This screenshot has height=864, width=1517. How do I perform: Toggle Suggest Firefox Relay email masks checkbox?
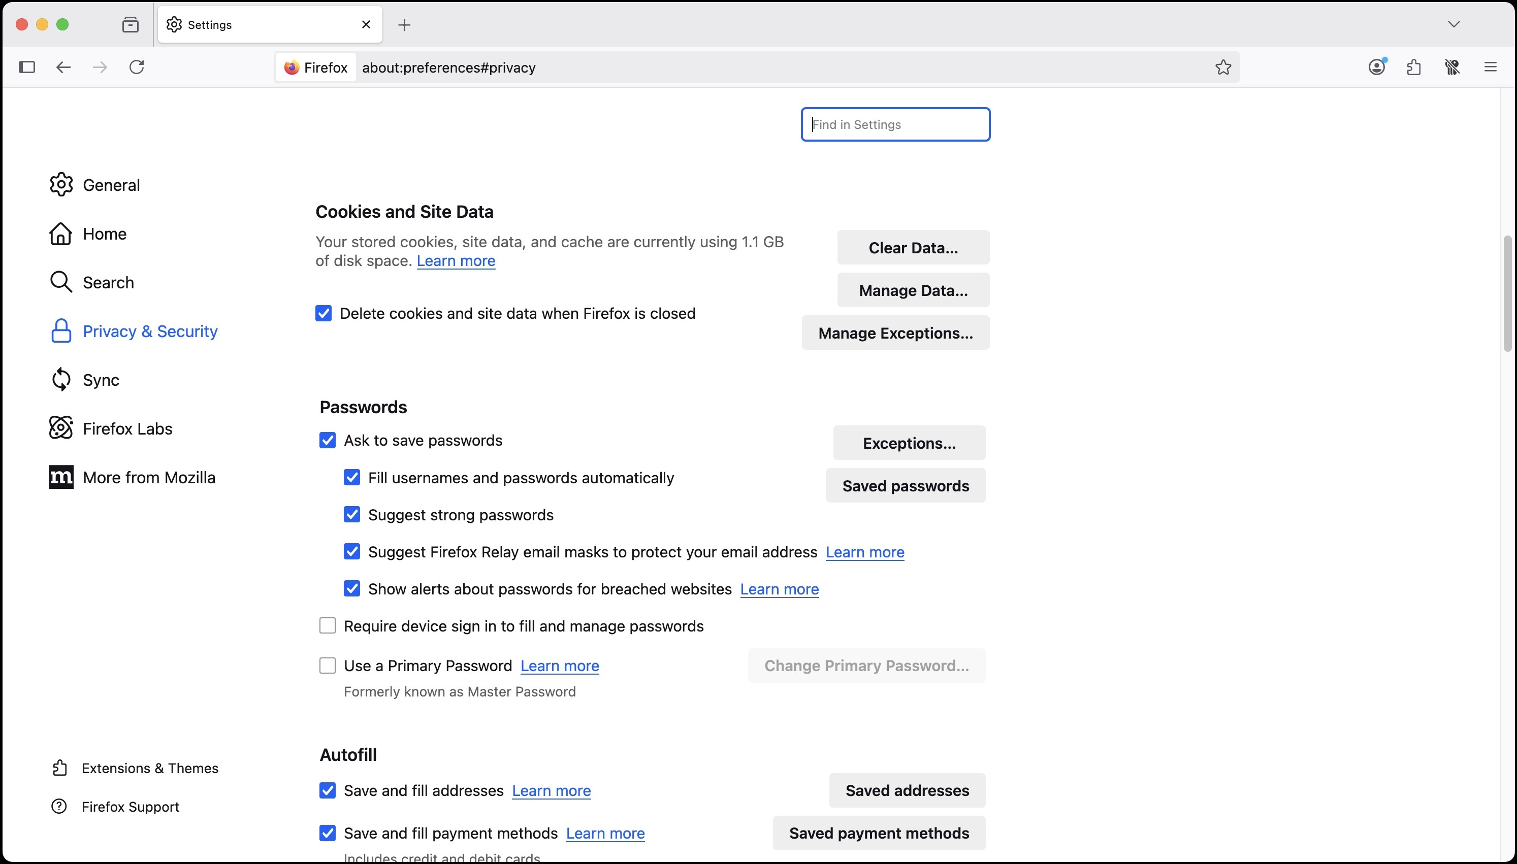[x=352, y=551]
